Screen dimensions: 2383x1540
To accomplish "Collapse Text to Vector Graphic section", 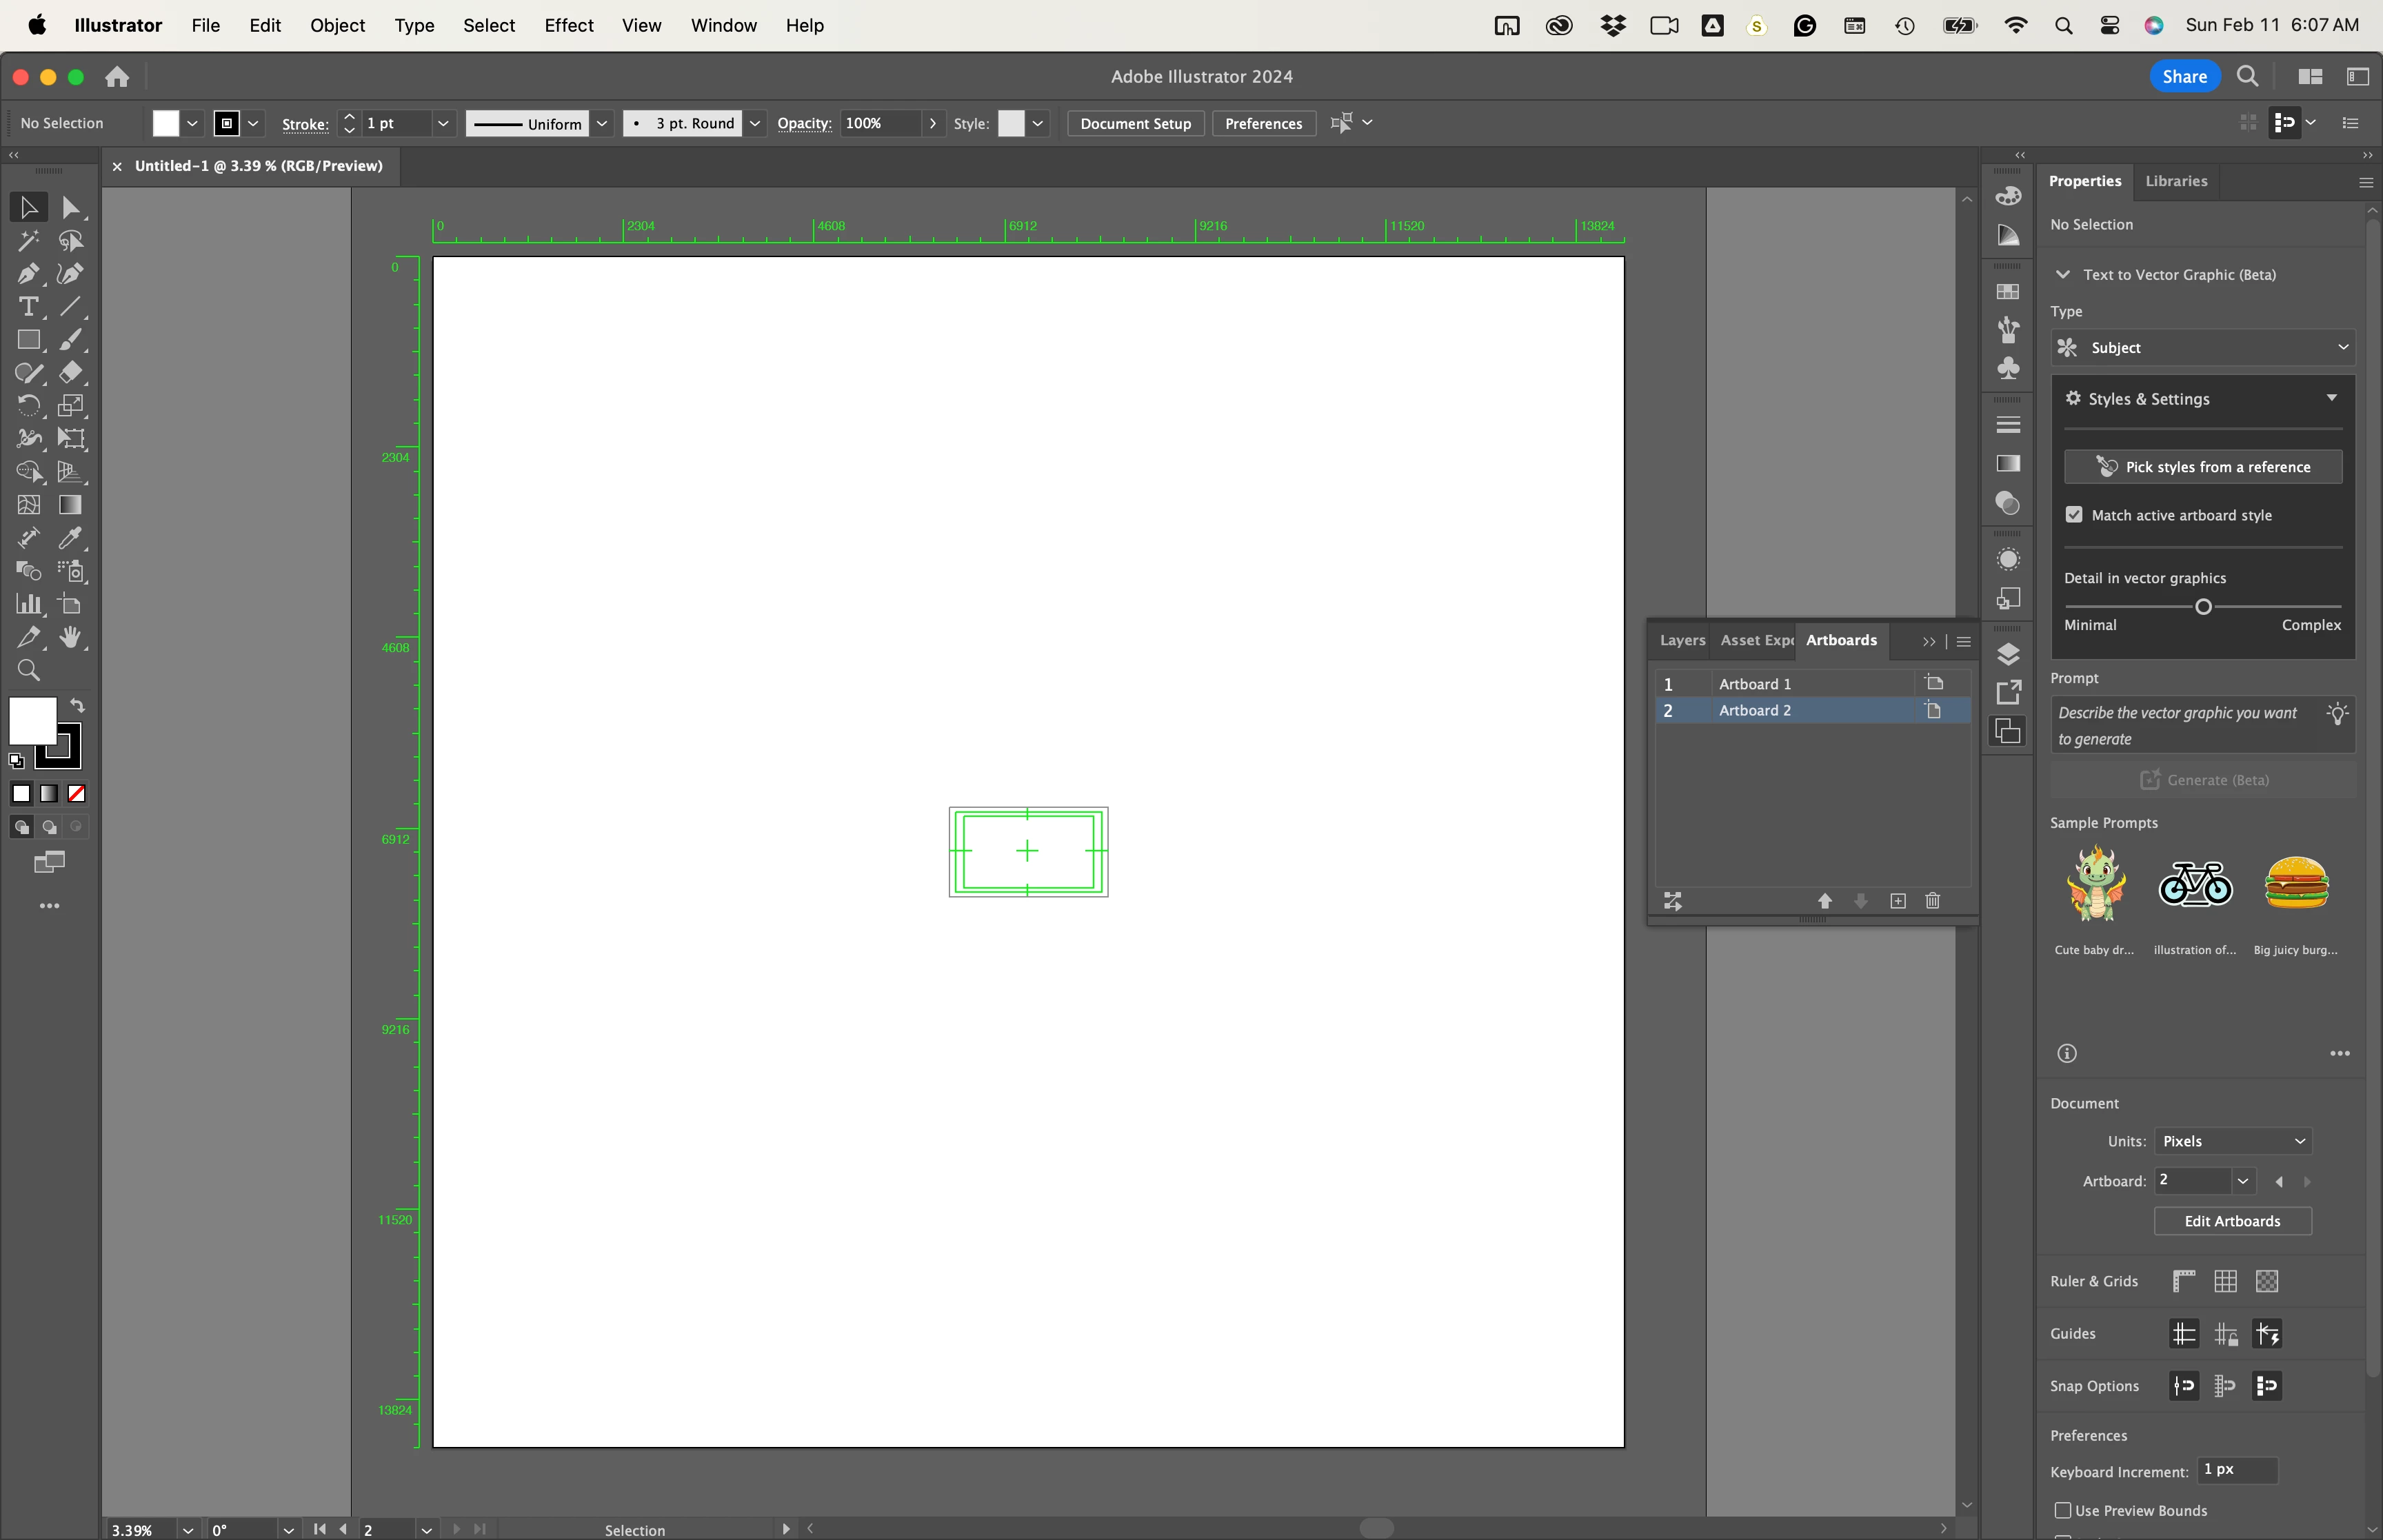I will coord(2062,274).
